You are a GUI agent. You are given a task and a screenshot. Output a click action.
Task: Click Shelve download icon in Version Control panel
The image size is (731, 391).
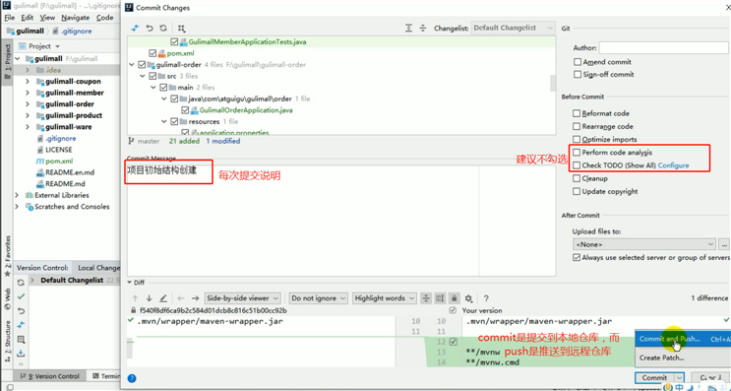[21, 354]
